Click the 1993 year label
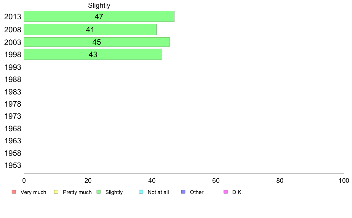 [13, 67]
